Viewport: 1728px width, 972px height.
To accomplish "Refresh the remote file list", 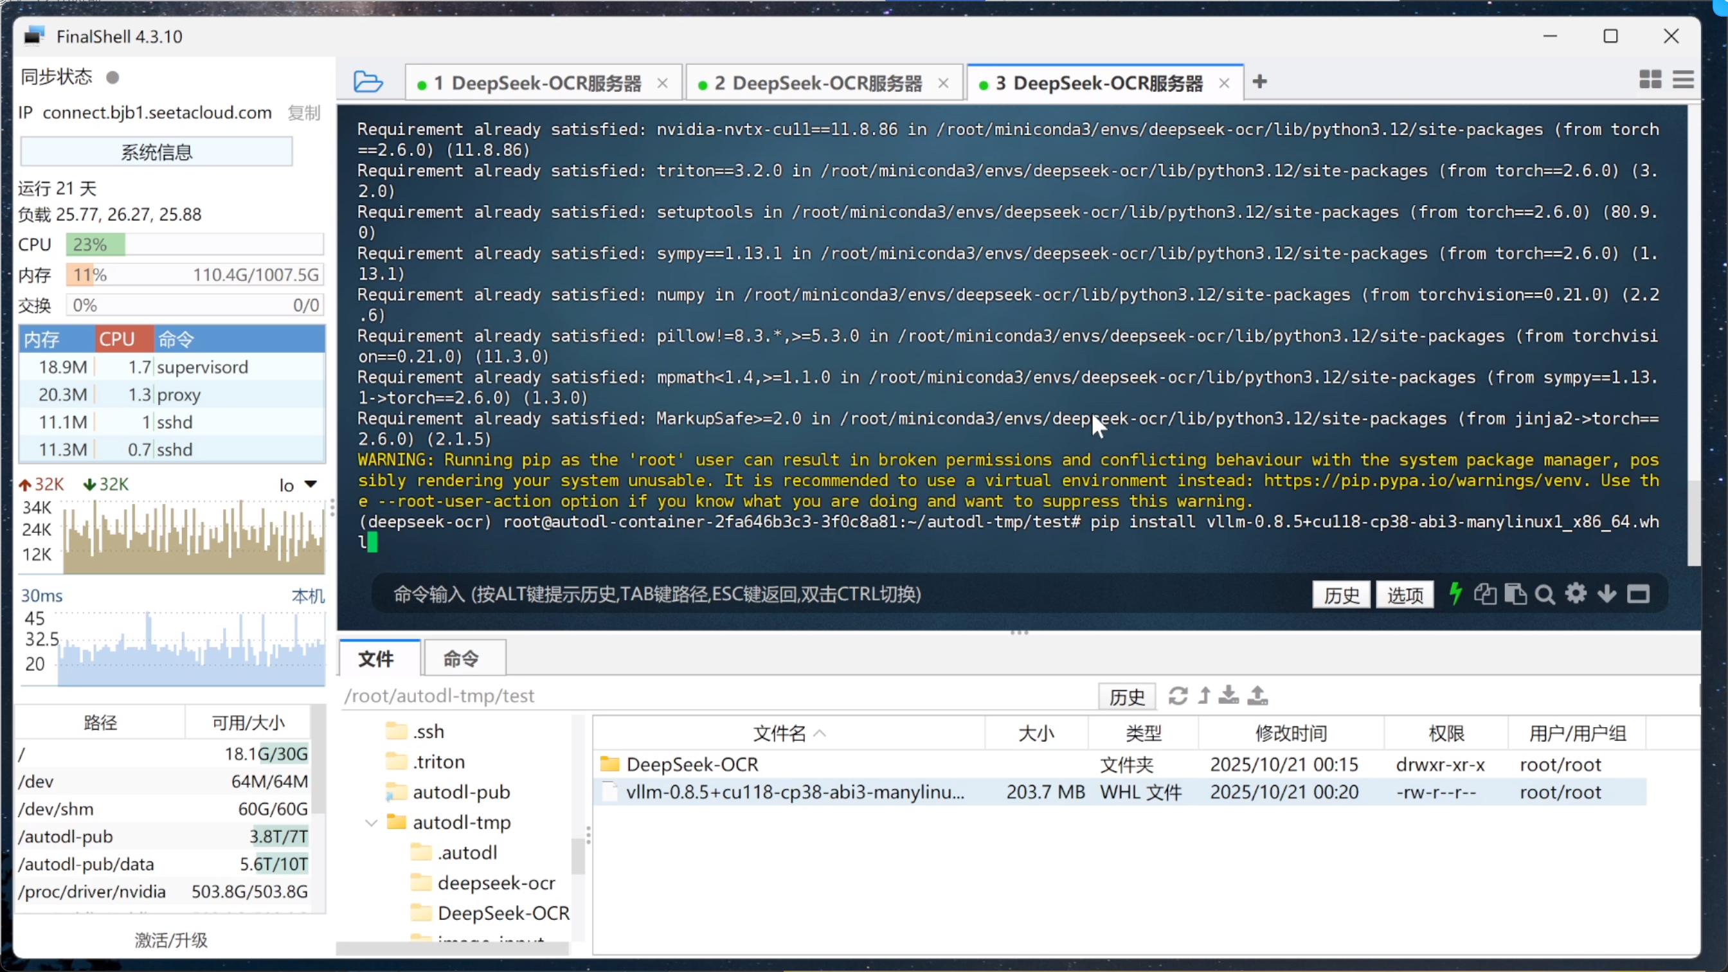I will pos(1178,696).
